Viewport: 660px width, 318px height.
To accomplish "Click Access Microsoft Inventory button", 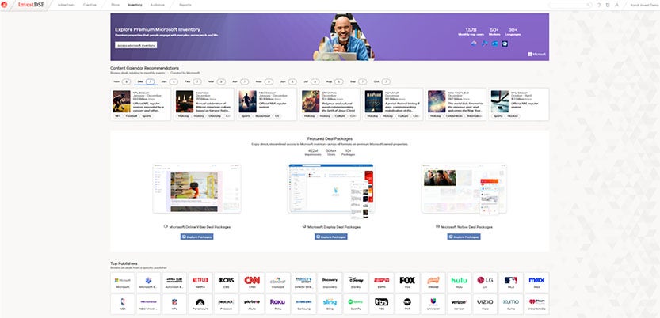I will click(x=136, y=45).
